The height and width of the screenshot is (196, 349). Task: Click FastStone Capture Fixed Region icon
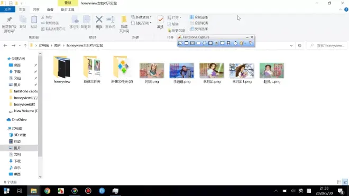pos(222,43)
